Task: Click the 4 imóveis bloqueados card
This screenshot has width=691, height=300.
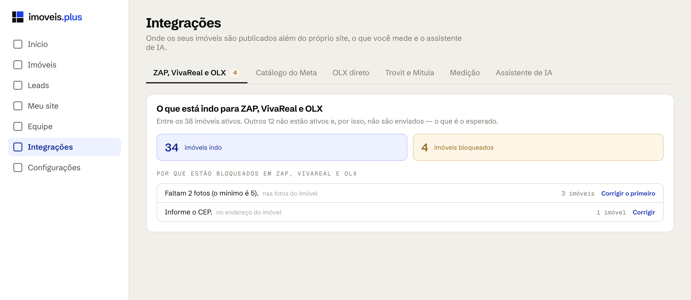Action: (x=538, y=147)
